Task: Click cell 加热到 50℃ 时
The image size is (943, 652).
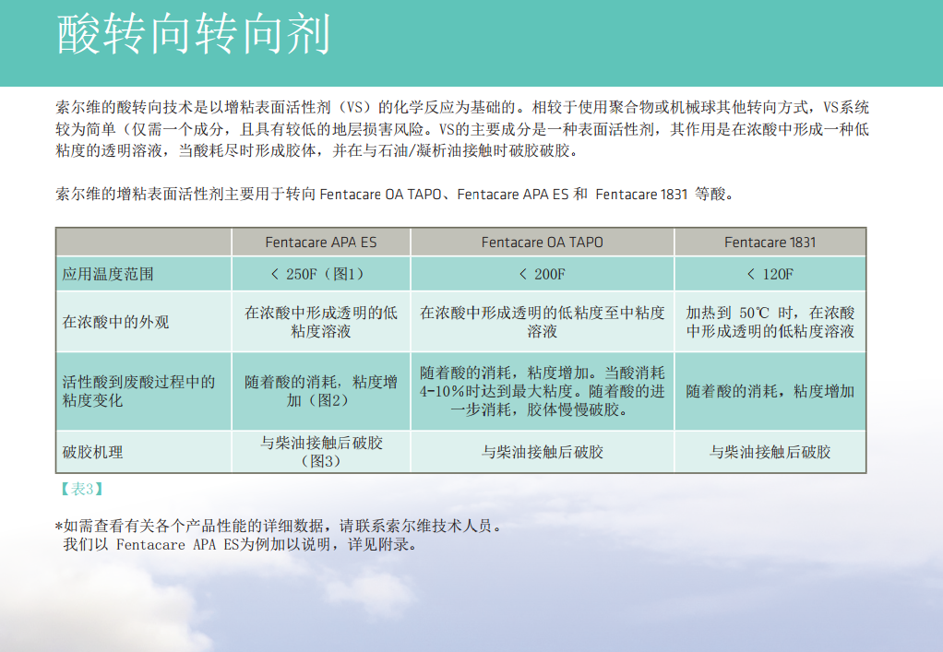Action: point(770,322)
